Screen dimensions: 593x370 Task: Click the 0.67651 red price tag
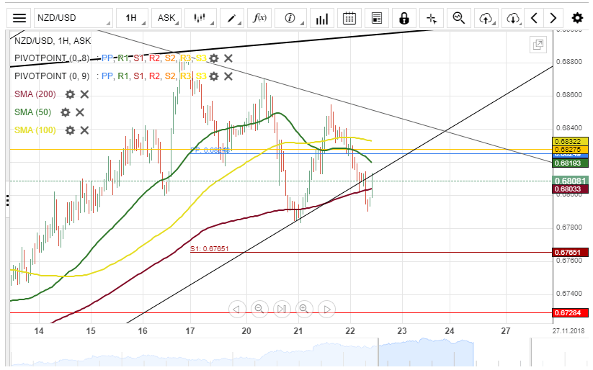tap(571, 252)
